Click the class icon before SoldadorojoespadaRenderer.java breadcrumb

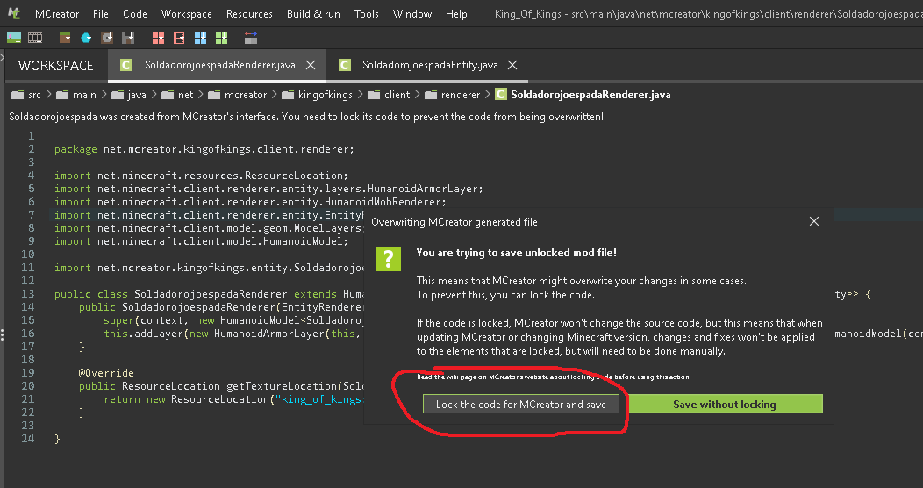pyautogui.click(x=500, y=94)
